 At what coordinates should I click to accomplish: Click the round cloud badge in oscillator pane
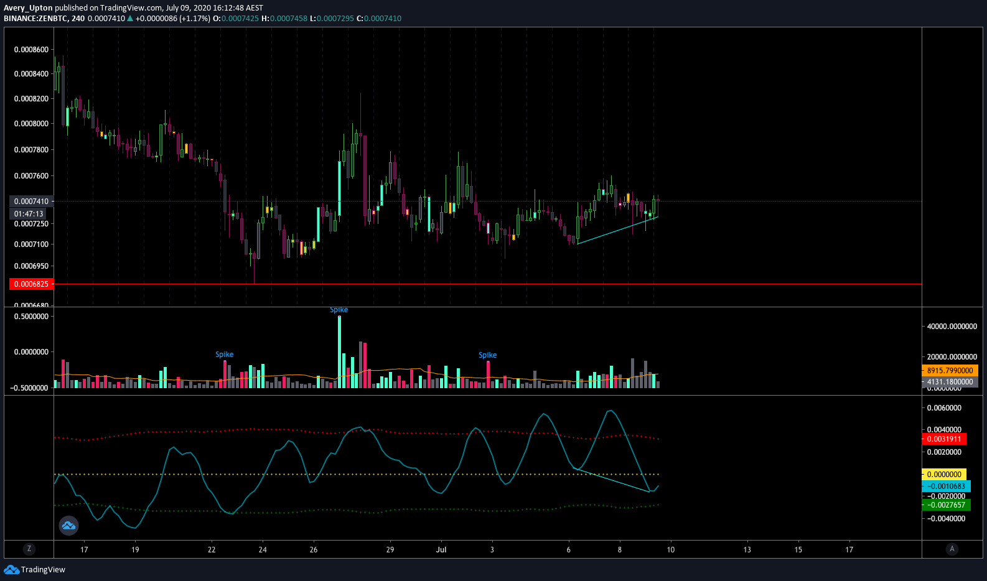click(x=68, y=526)
